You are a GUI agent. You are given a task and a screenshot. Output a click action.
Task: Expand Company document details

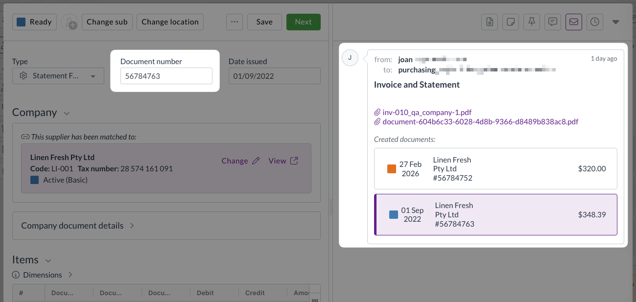tap(132, 226)
